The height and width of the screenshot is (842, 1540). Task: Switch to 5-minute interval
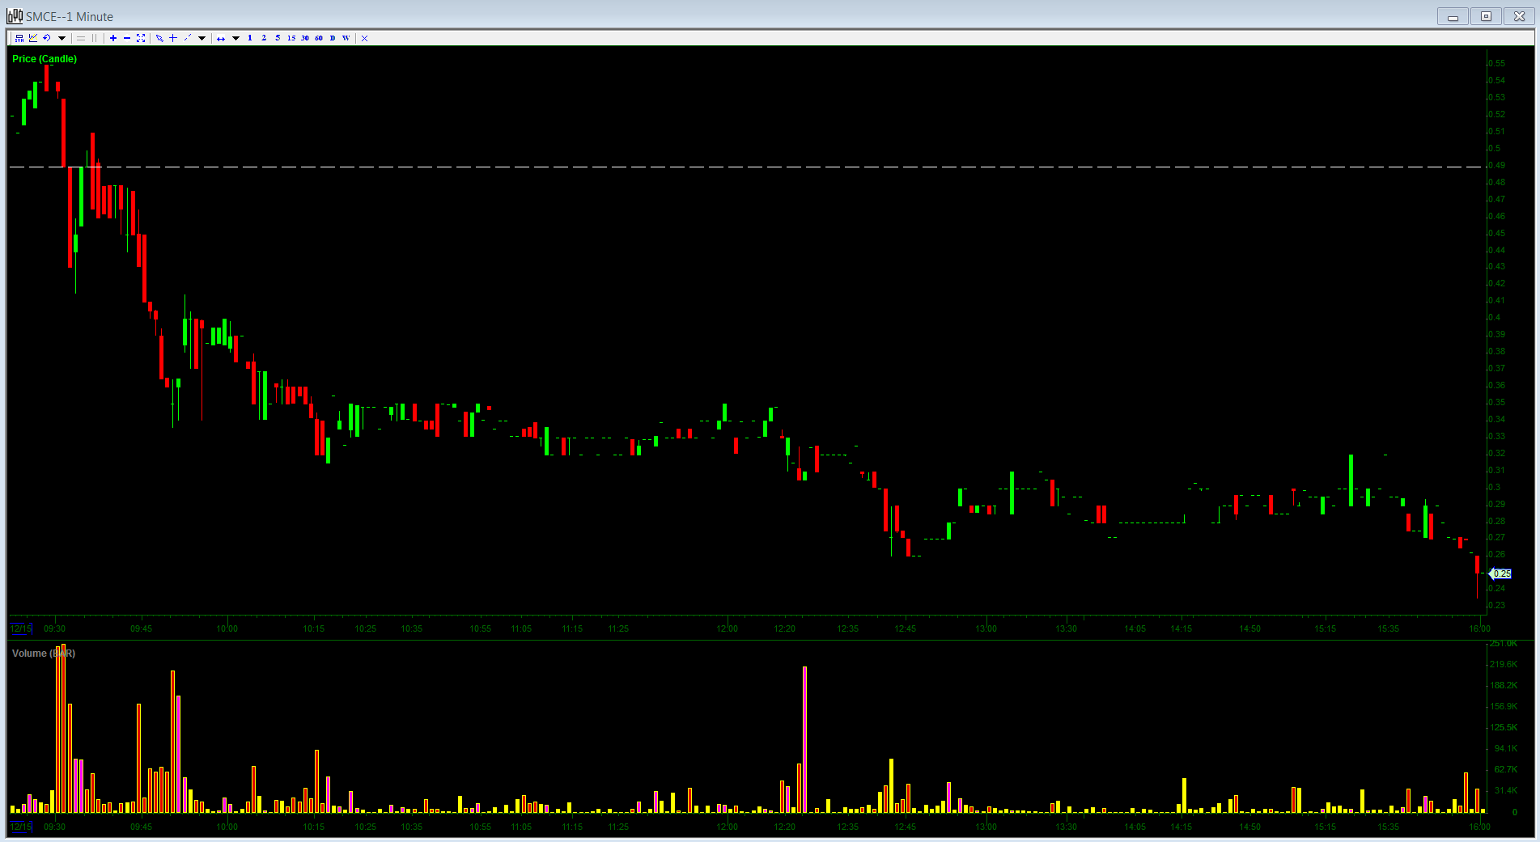(x=278, y=38)
